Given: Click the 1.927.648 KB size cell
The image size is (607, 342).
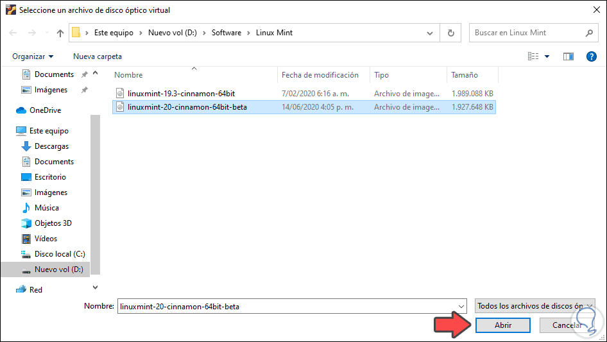Looking at the screenshot, I should (472, 107).
